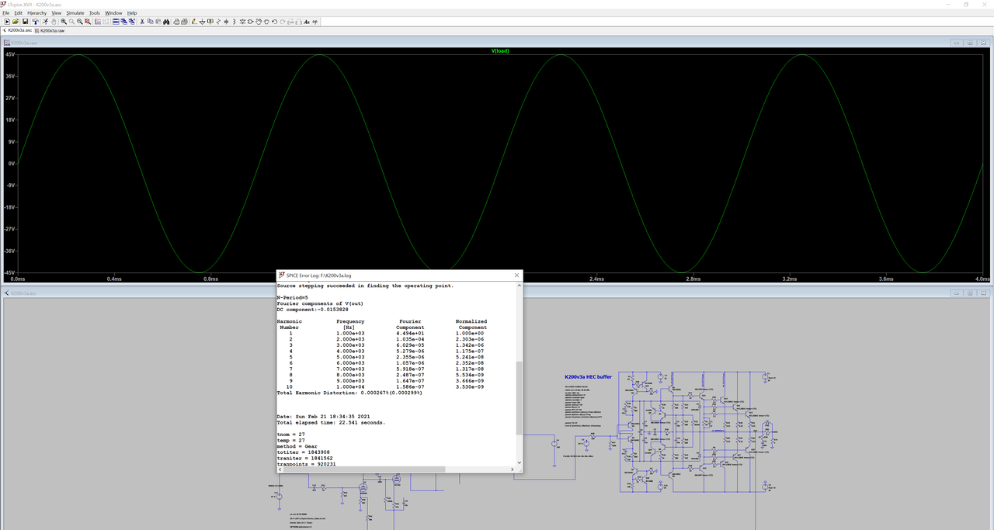The width and height of the screenshot is (994, 530).
Task: Click the 2.4ms time axis label
Action: click(x=596, y=279)
